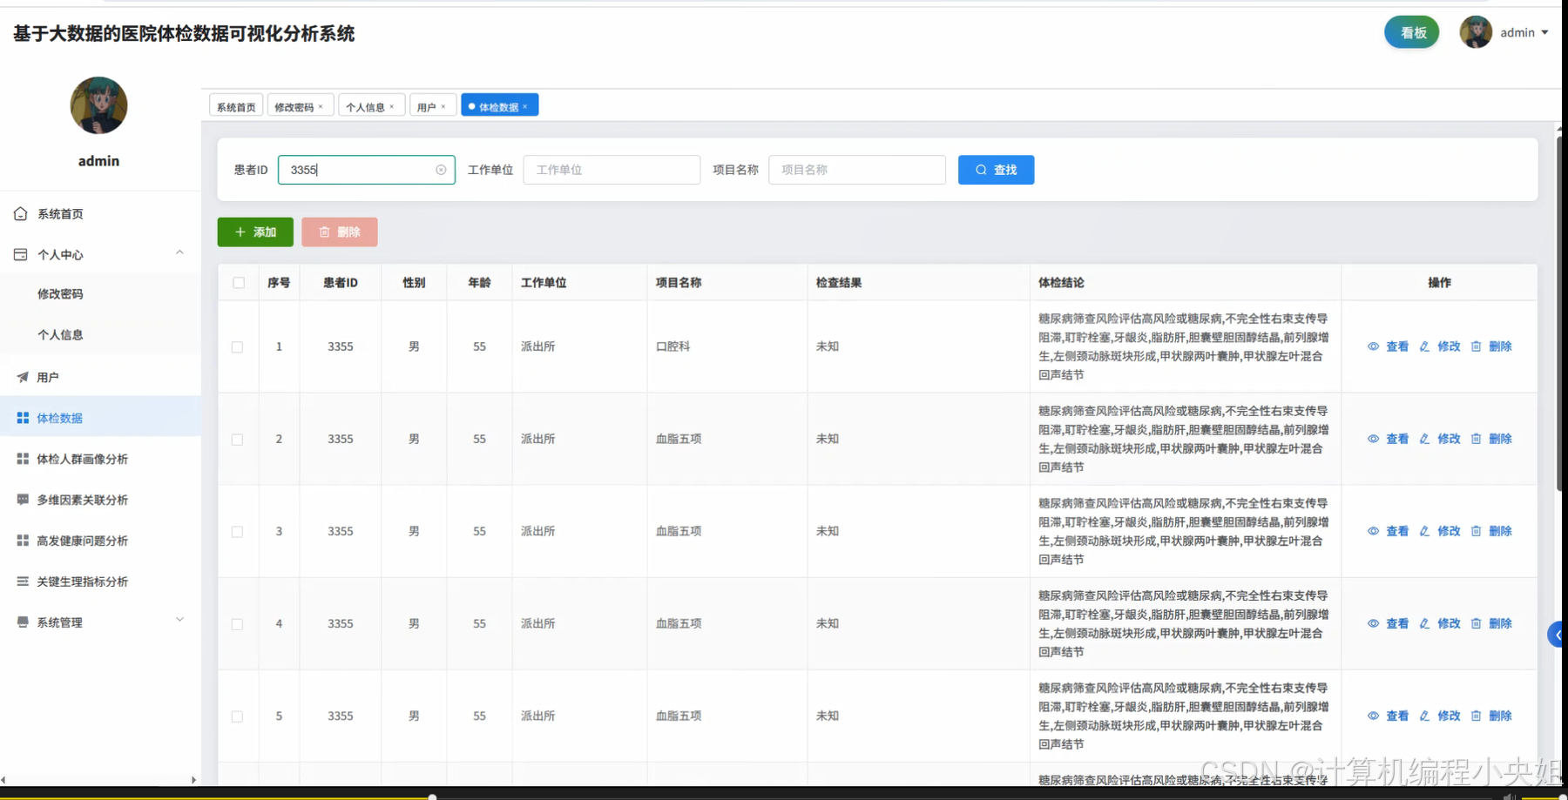Click the paper plane icon for 用户

coord(23,377)
